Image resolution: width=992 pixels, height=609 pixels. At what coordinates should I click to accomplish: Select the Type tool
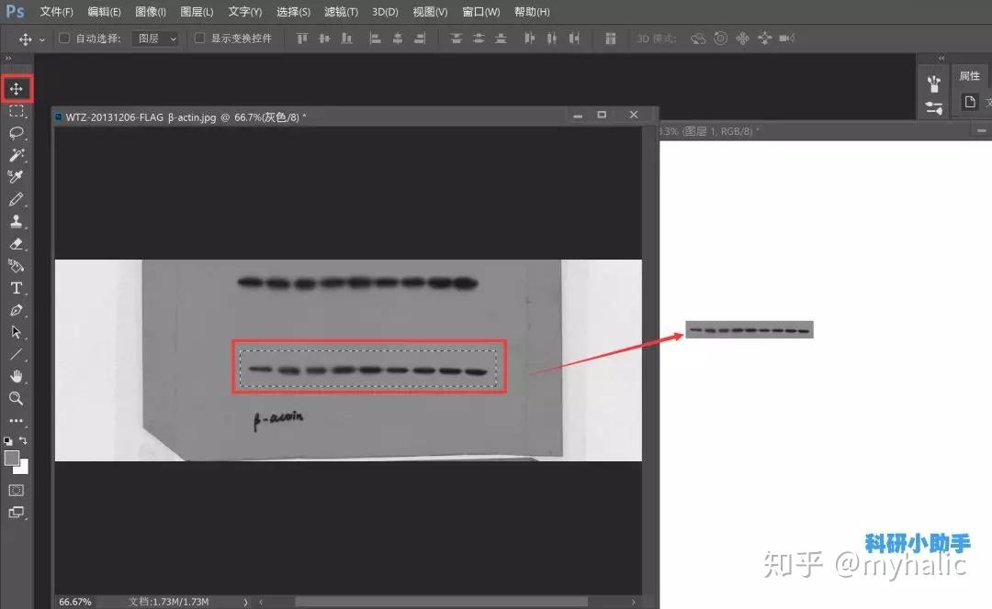[x=17, y=288]
